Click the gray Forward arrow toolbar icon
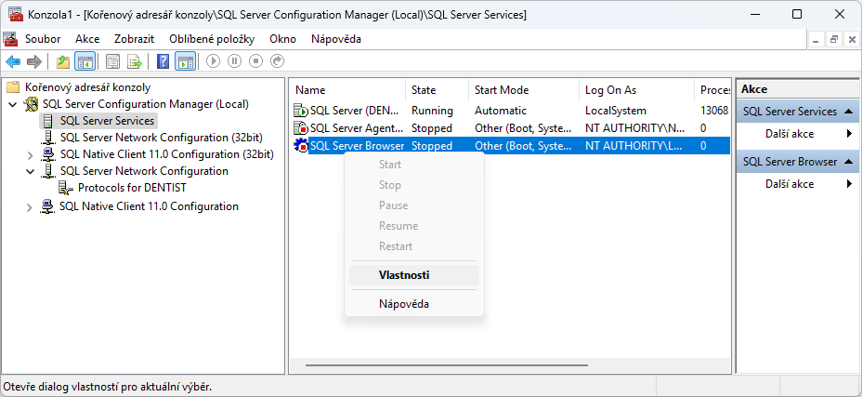The image size is (862, 397). [x=34, y=61]
